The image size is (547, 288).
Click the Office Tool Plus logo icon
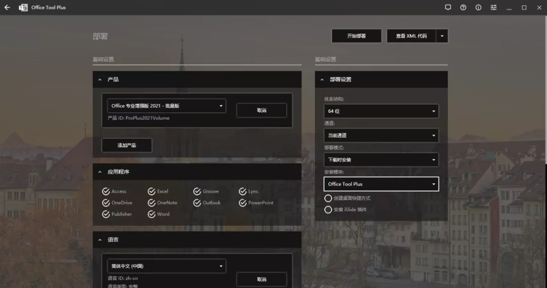(23, 8)
